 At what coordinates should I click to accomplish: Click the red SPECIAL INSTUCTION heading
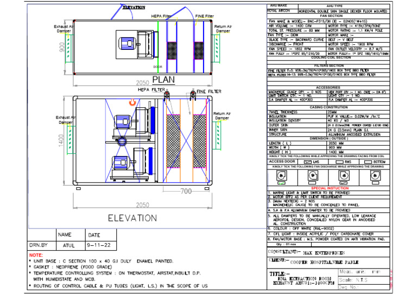pyautogui.click(x=330, y=188)
